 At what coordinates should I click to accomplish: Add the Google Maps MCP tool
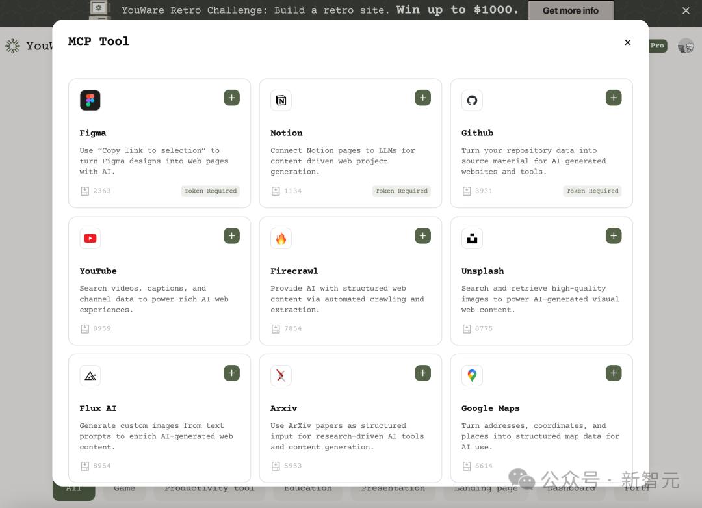click(x=614, y=373)
